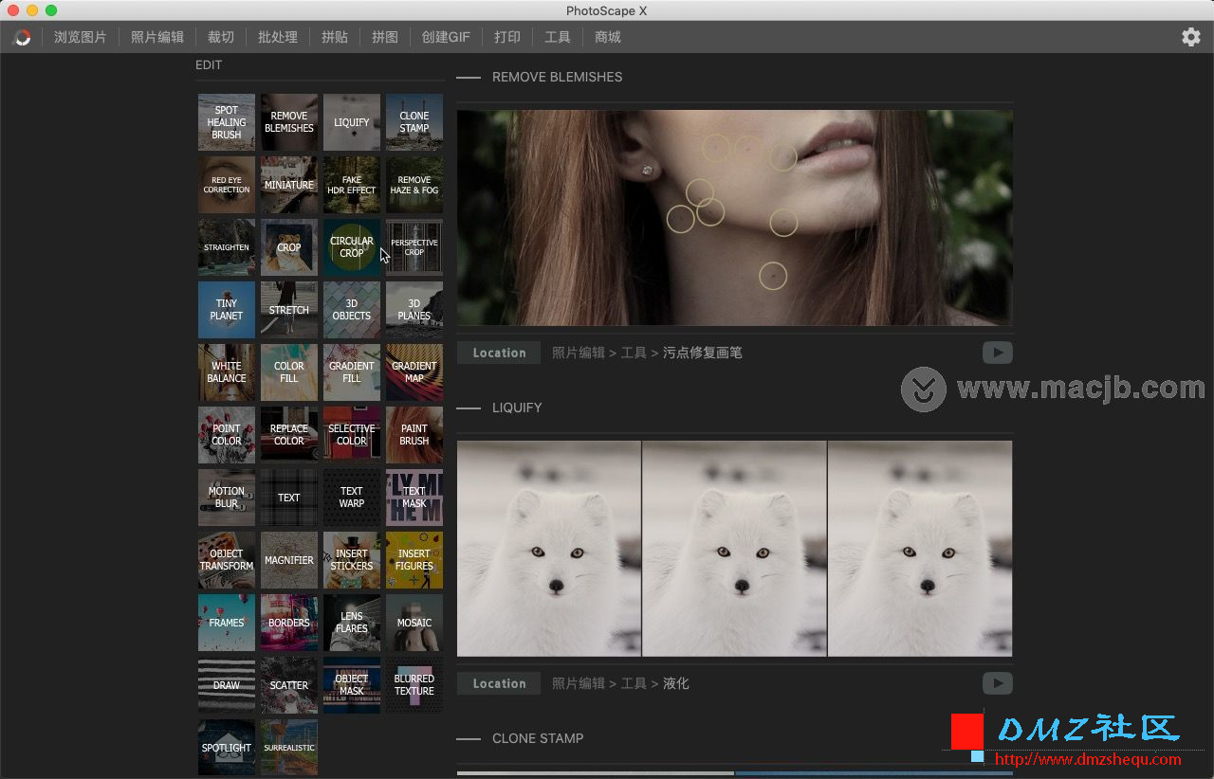Select the Gradient Map tile
This screenshot has width=1214, height=779.
(x=414, y=372)
